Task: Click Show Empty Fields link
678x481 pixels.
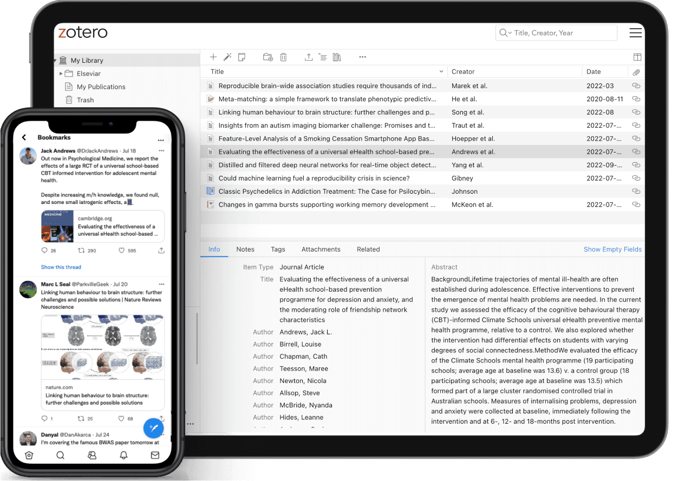Action: [612, 249]
